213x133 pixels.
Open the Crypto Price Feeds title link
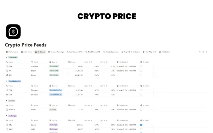point(26,45)
